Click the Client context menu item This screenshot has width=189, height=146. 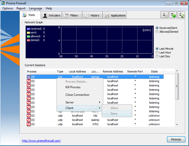point(80,108)
